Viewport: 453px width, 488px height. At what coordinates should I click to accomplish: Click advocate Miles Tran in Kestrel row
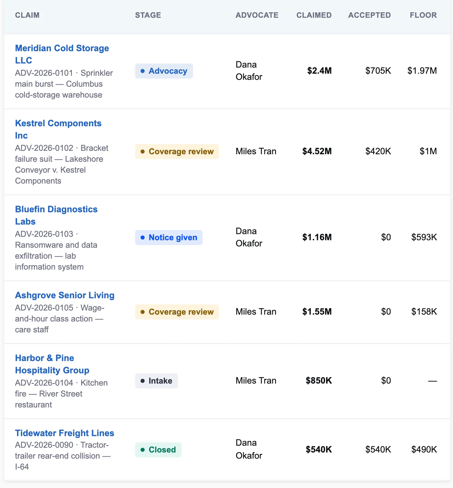(256, 151)
